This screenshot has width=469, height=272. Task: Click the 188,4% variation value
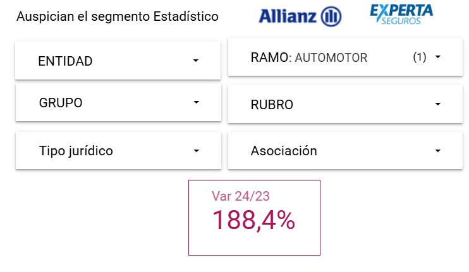[x=253, y=220]
